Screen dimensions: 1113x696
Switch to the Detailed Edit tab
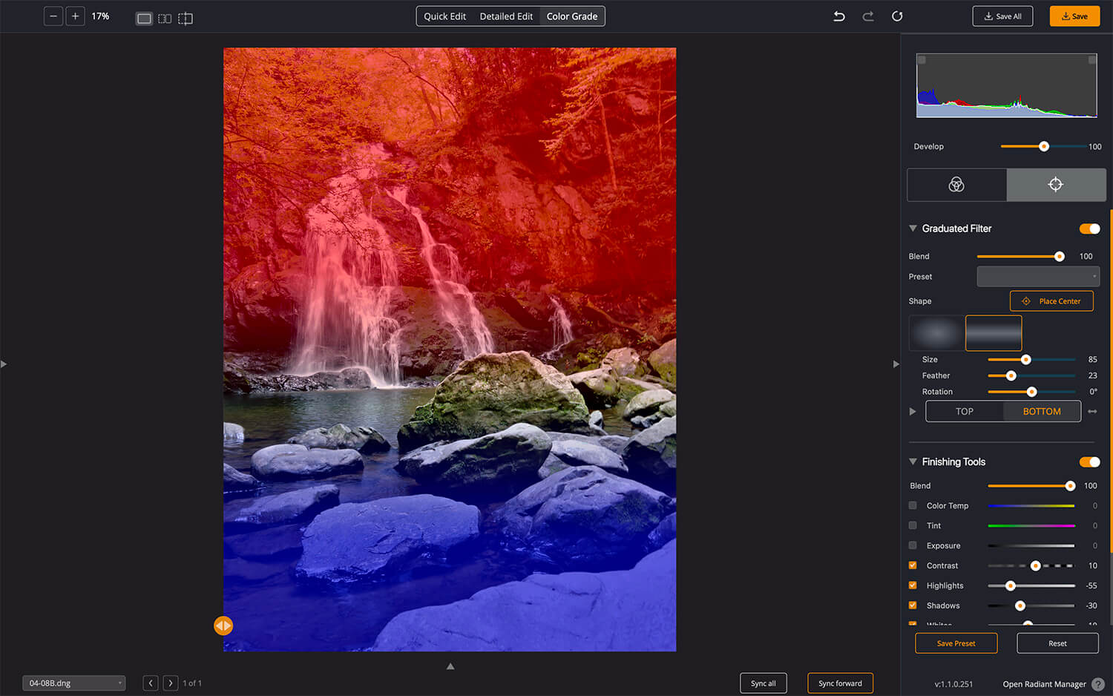(506, 16)
